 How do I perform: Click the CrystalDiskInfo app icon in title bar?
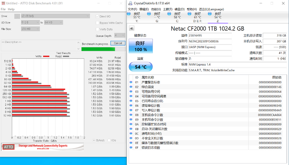[130, 3]
